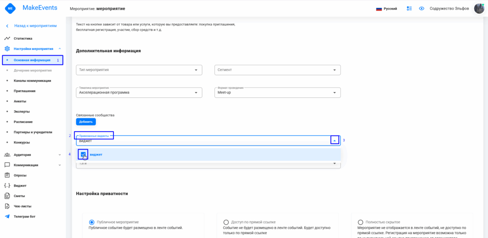Click the Опросы chat bubble icon
488x238 pixels.
pyautogui.click(x=7, y=176)
